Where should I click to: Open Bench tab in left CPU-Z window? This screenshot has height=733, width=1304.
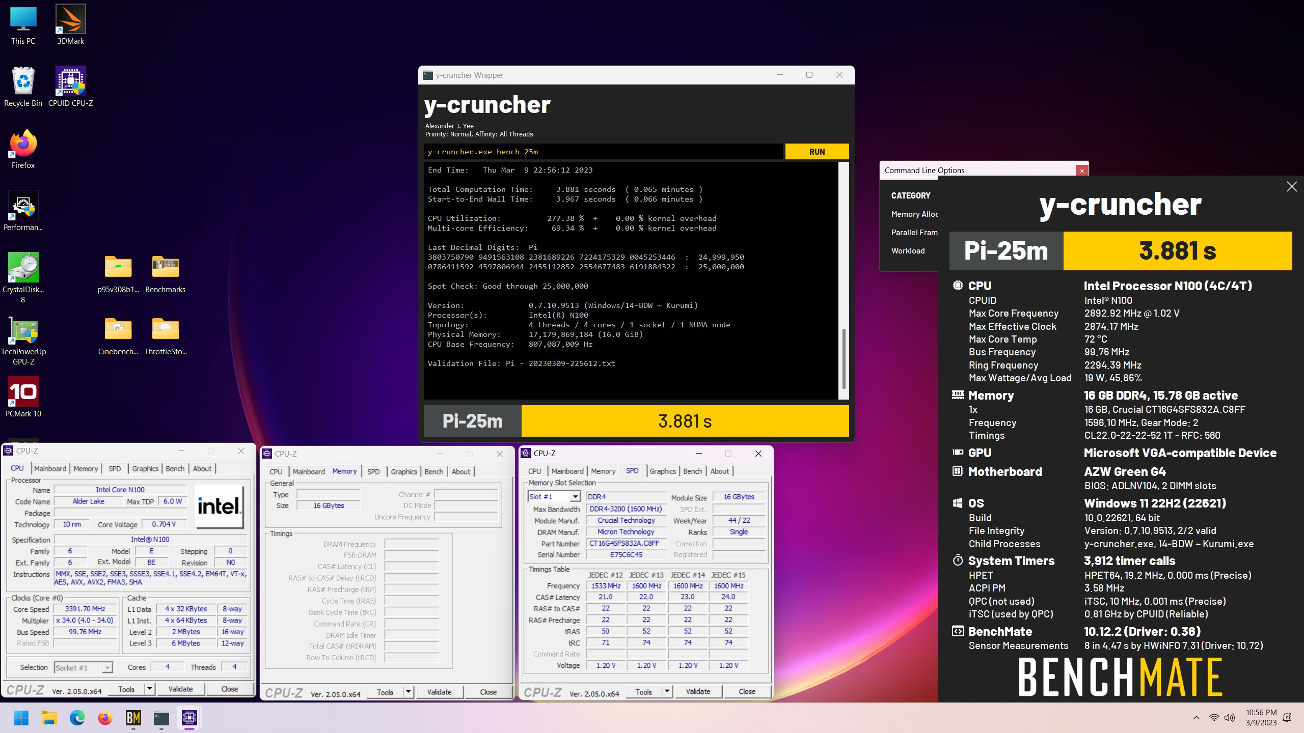pyautogui.click(x=175, y=468)
